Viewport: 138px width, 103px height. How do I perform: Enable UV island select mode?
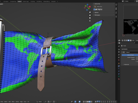tap(131, 40)
